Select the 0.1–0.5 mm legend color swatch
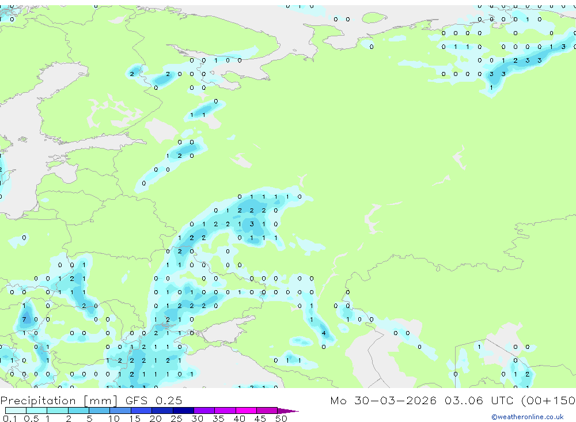Image resolution: width=576 pixels, height=422 pixels. (16, 410)
